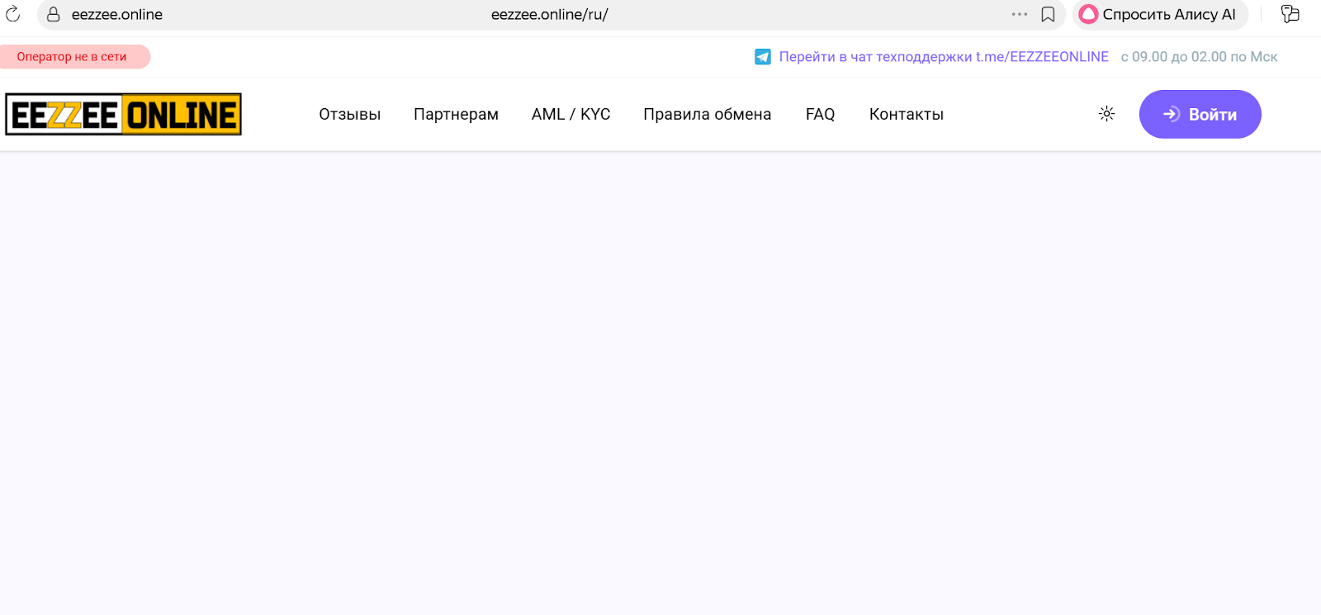
Task: Click the padlock site security icon
Action: pyautogui.click(x=54, y=14)
